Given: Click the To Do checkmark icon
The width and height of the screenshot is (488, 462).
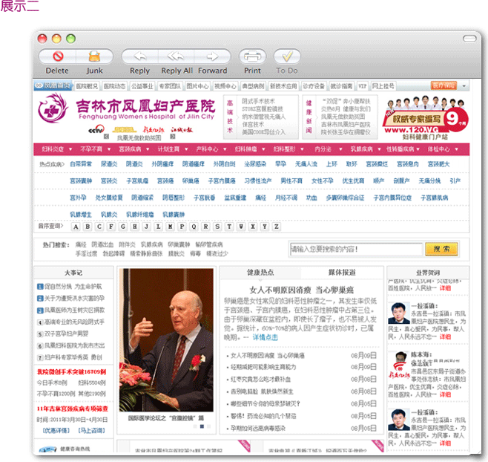Looking at the screenshot, I should click(x=287, y=56).
